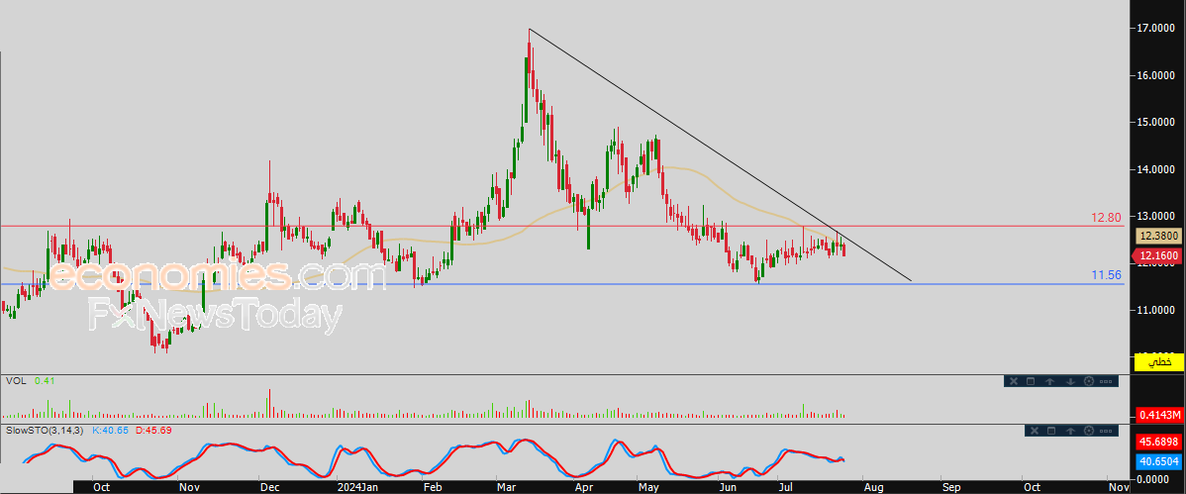Maximize the VOL indicator panel
The image size is (1186, 494).
pos(1031,381)
